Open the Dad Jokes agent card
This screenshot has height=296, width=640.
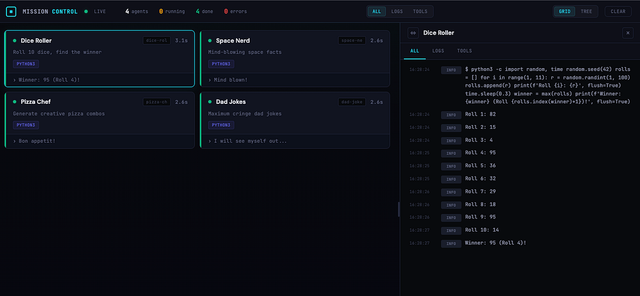(295, 120)
